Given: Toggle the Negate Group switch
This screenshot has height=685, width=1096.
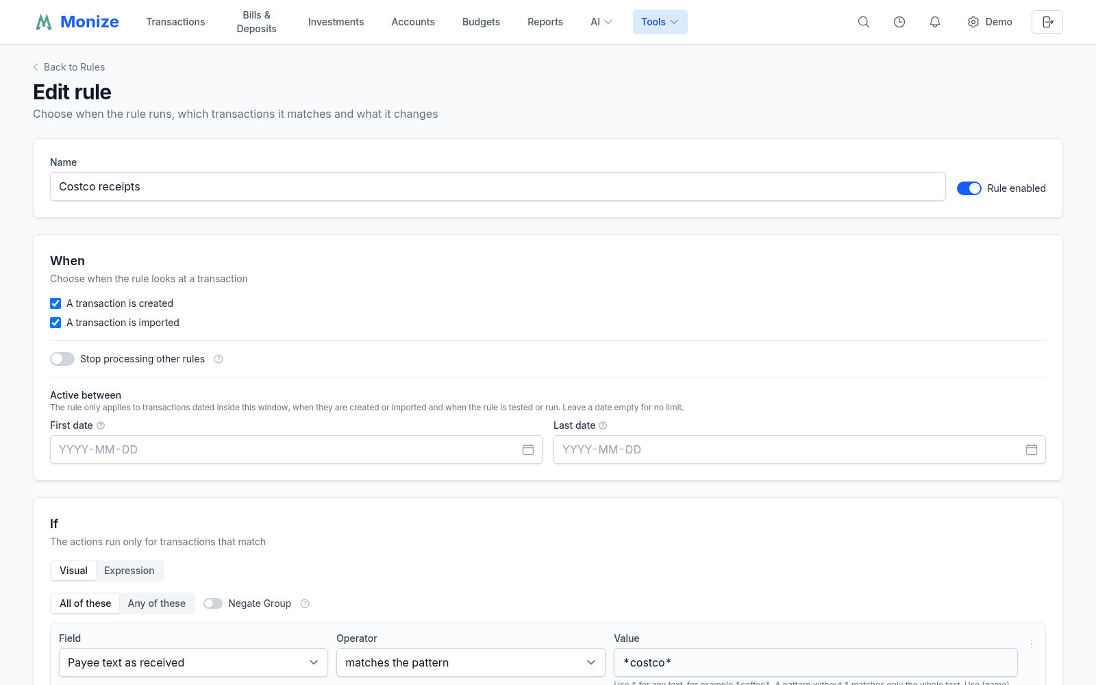Looking at the screenshot, I should (x=213, y=603).
